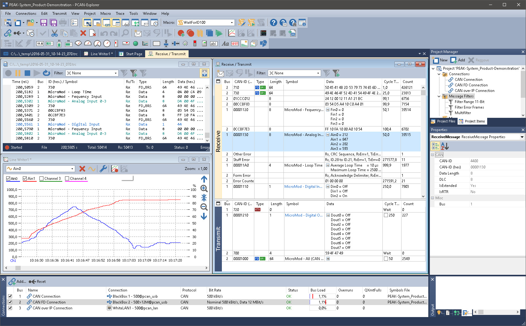Open the Line Writer wrench settings
Screen dimensions: 526x326
(103, 169)
